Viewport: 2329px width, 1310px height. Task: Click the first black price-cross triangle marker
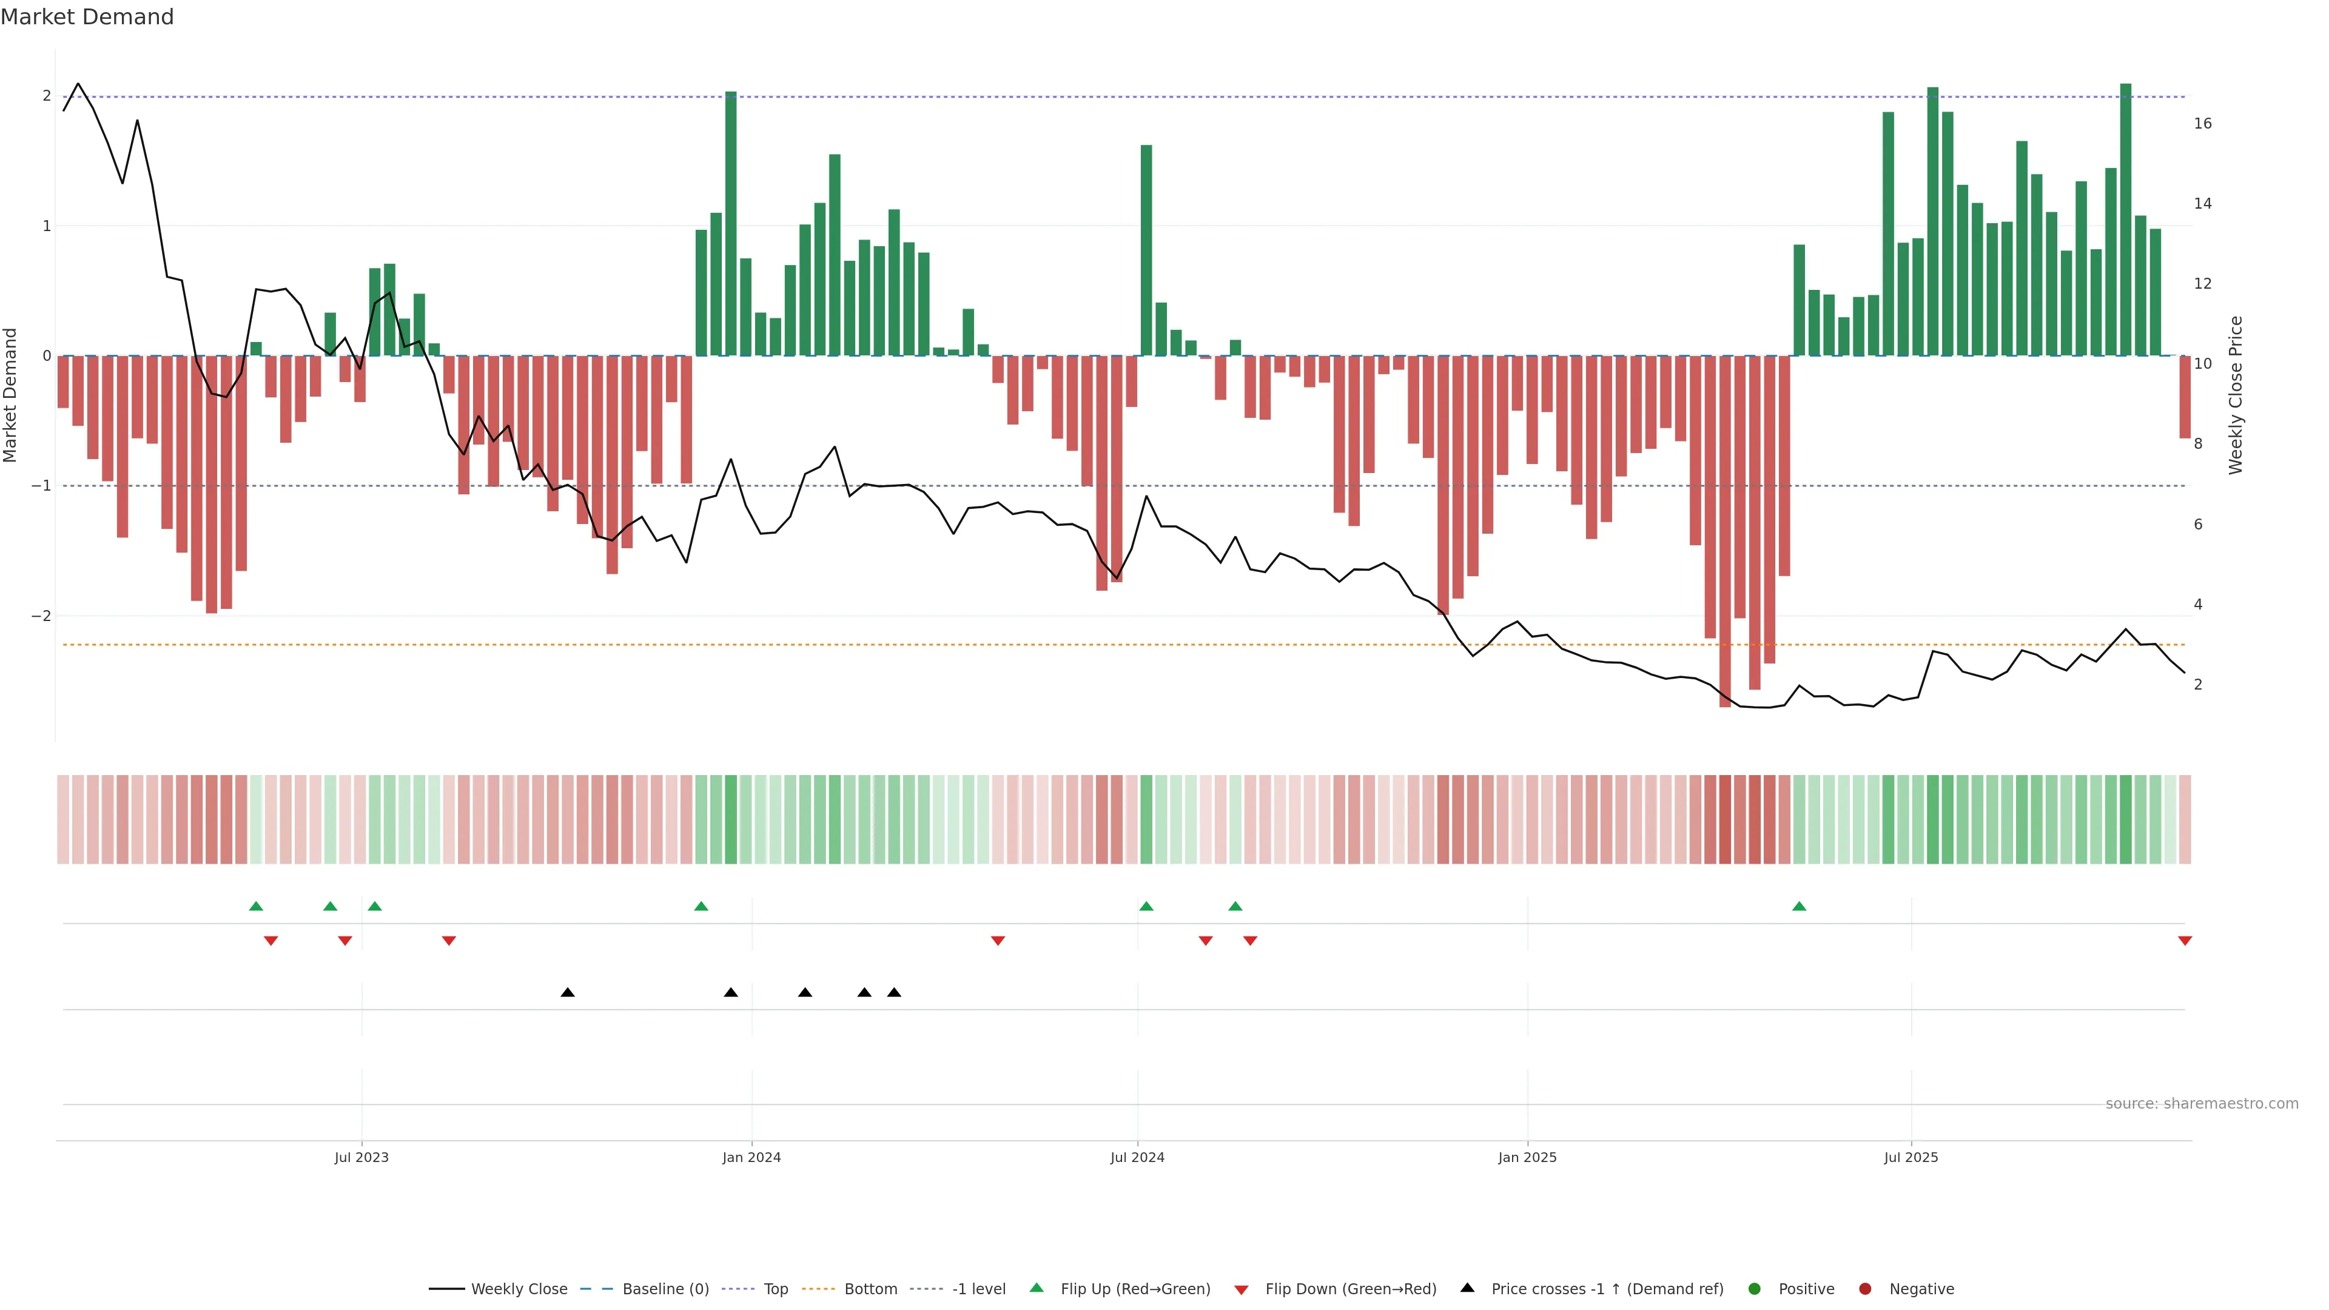(x=568, y=992)
